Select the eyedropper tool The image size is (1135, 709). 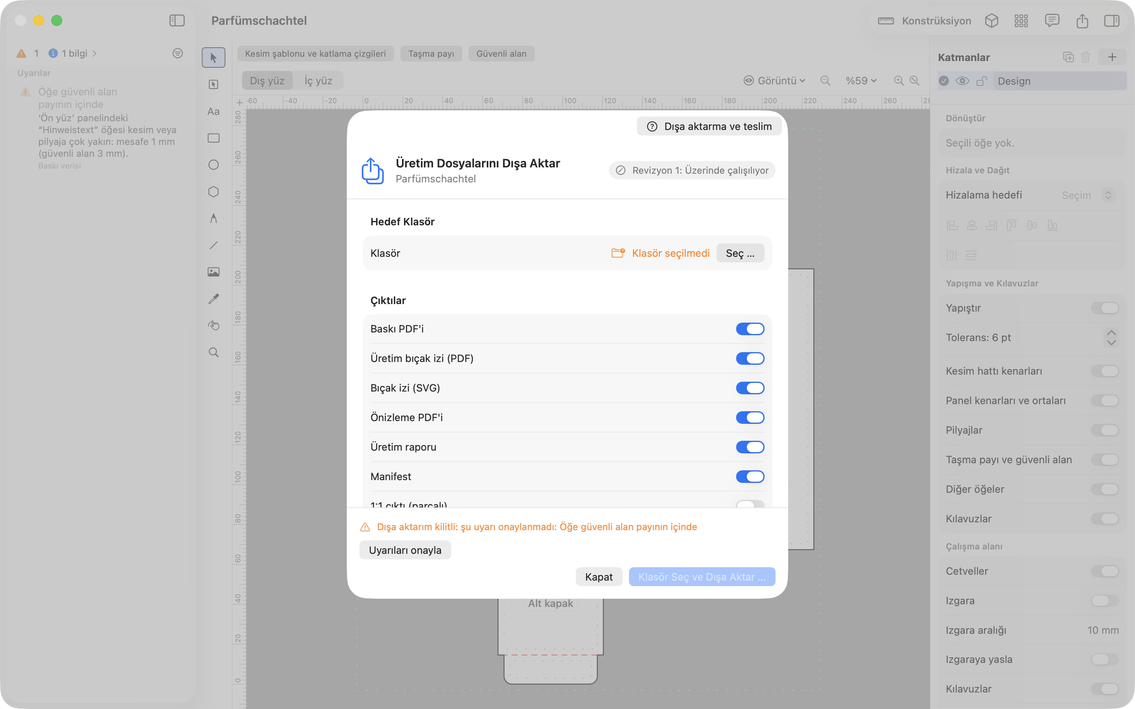coord(213,299)
